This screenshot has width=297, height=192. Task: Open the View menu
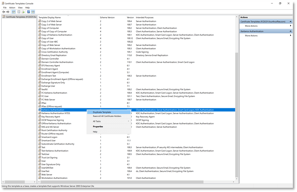(20, 7)
